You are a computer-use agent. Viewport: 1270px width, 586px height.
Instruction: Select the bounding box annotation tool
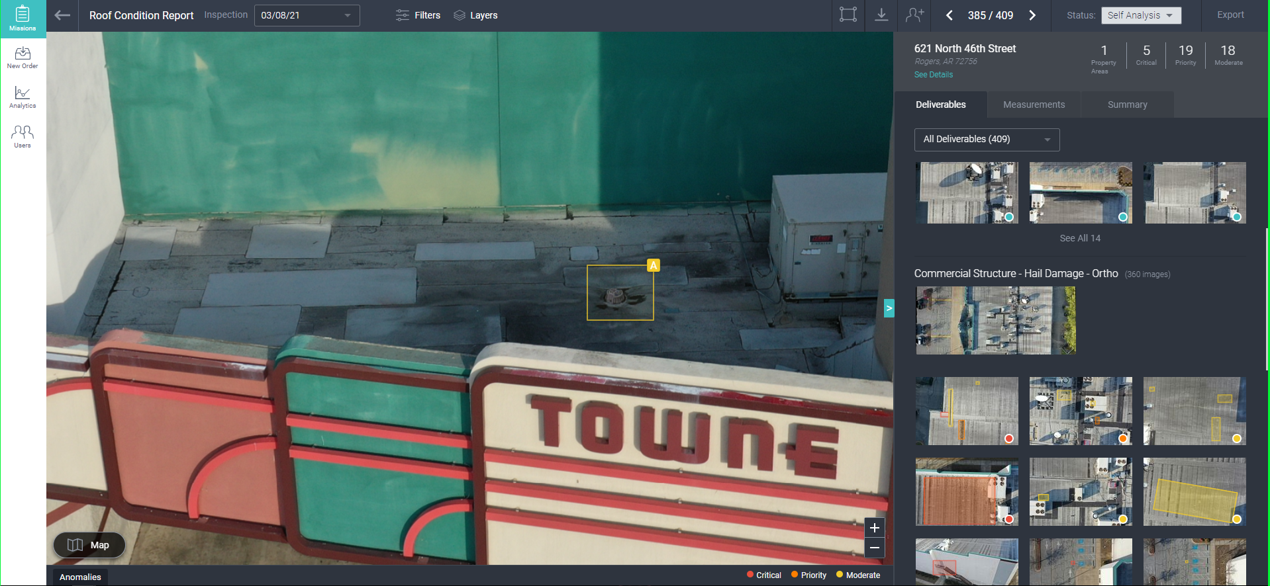coord(848,15)
